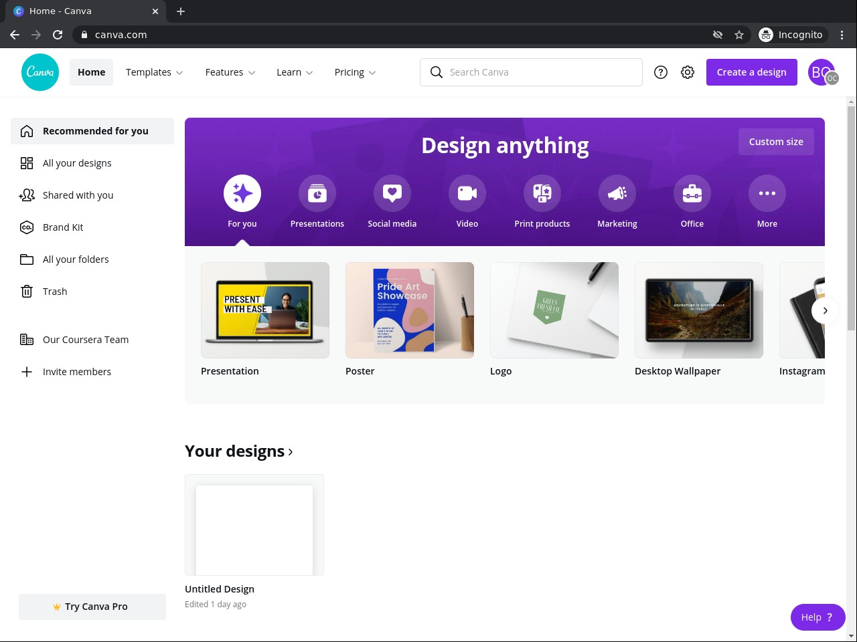Click the search magnifier icon
The image size is (857, 642).
[x=437, y=72]
